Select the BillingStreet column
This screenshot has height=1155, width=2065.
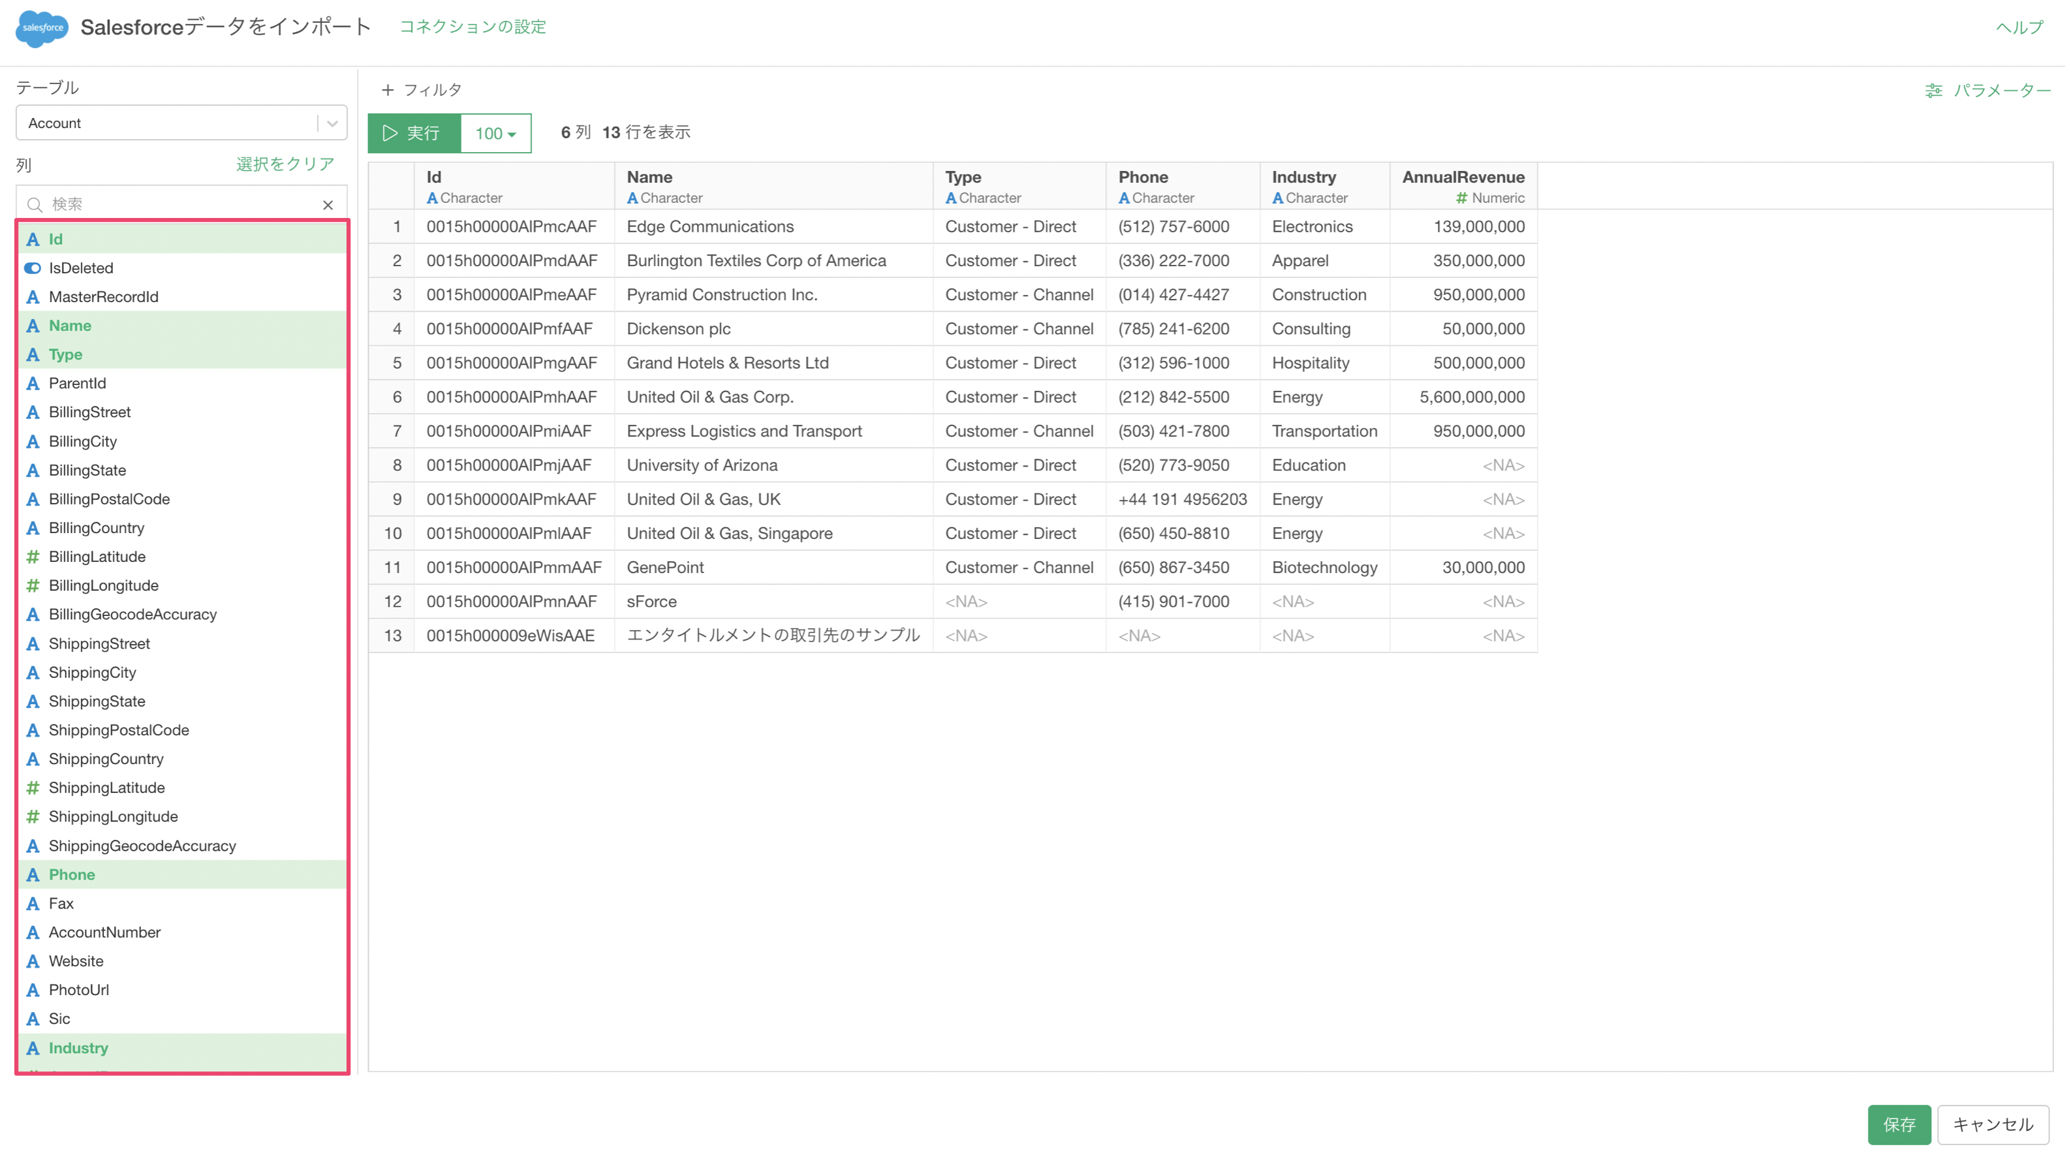[x=183, y=412]
